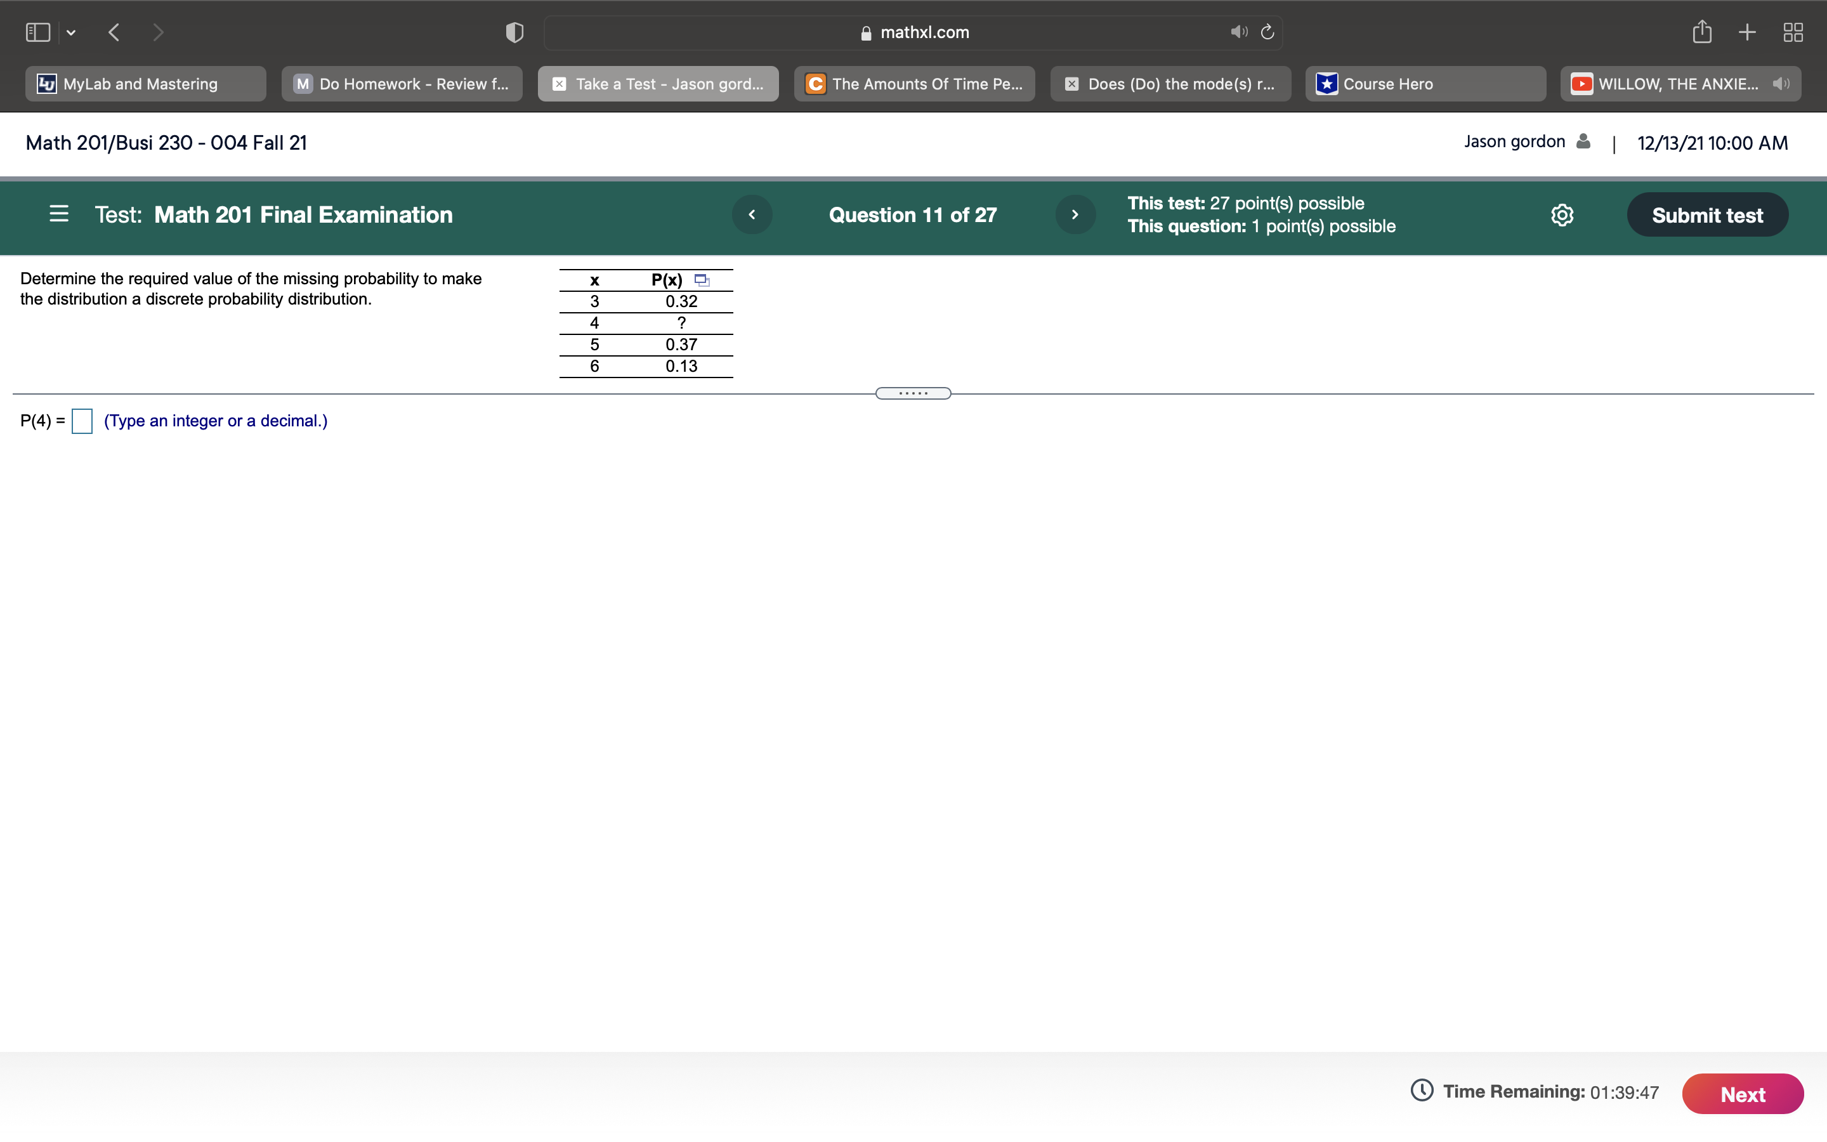Mute audio on WILLOW YouTube tab
Image resolution: width=1827 pixels, height=1142 pixels.
(1780, 84)
